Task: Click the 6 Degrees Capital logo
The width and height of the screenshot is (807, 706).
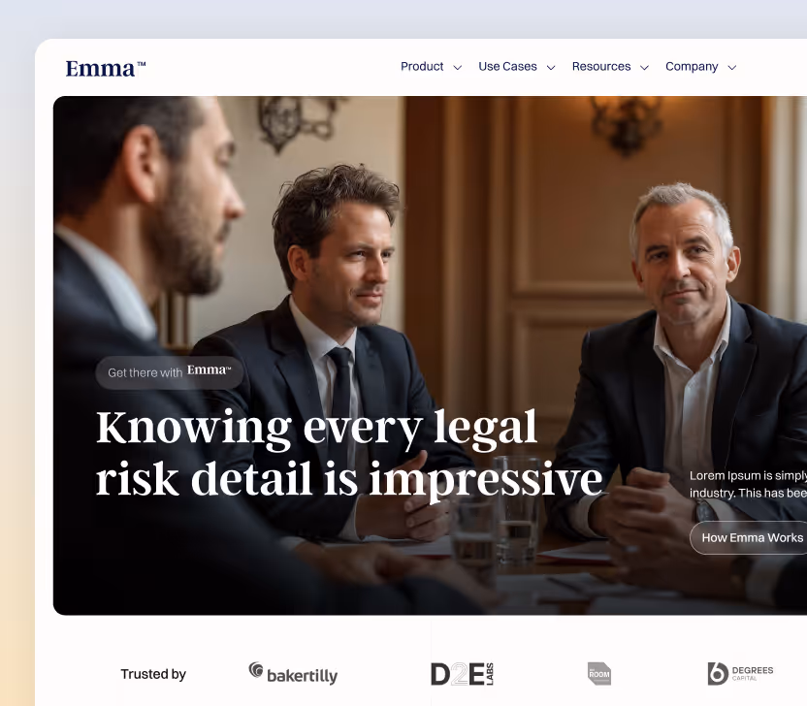Action: (740, 674)
